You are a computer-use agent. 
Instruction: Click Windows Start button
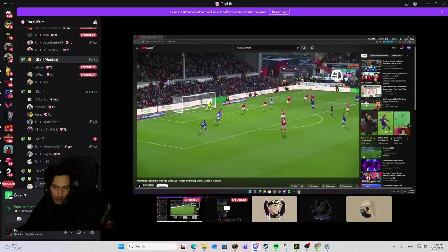pyautogui.click(x=121, y=246)
